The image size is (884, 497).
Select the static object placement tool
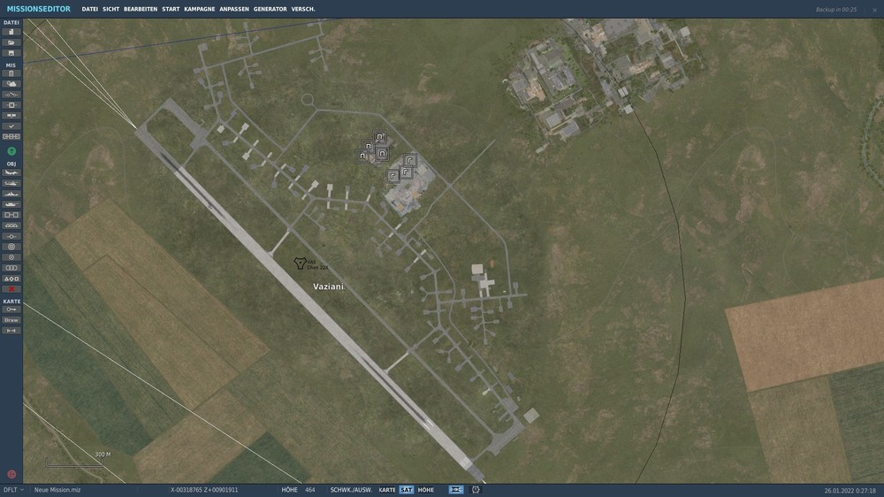11,215
